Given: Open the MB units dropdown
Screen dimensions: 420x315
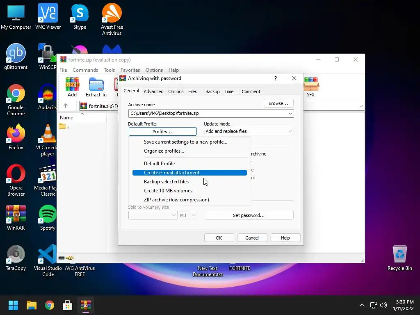Looking at the screenshot, I should 188,215.
